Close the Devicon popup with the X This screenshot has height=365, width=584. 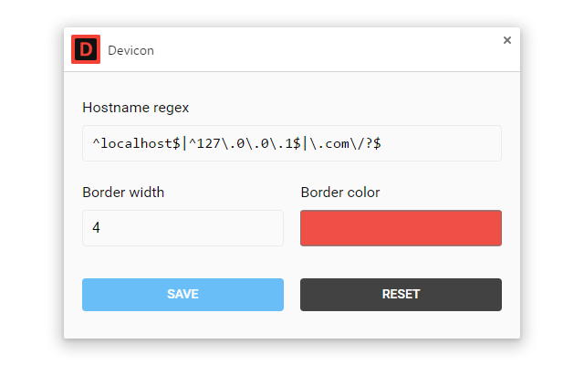[507, 40]
